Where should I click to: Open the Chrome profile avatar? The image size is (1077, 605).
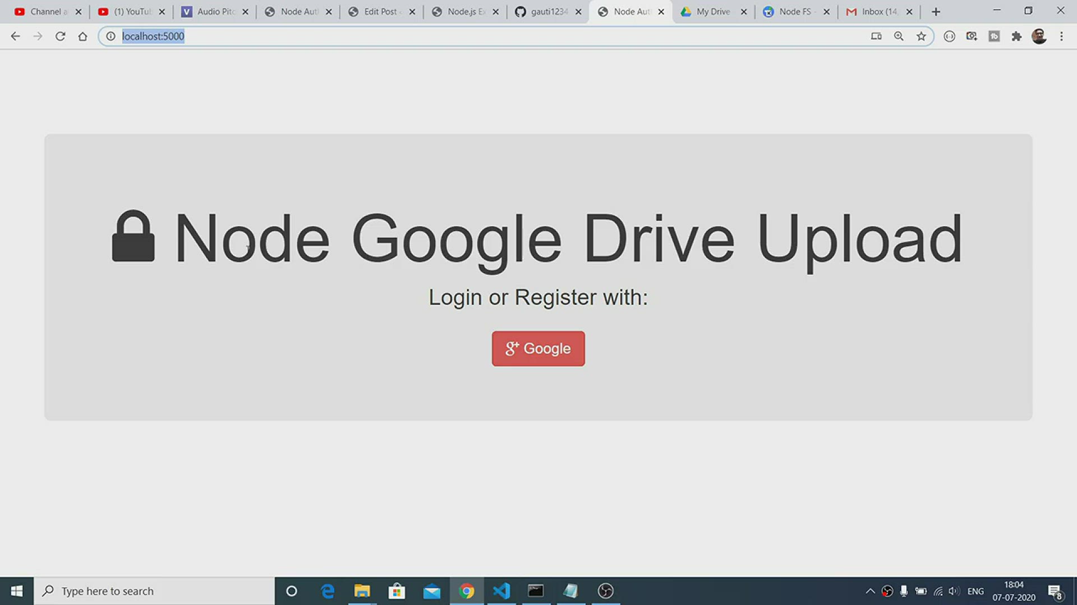[1039, 36]
